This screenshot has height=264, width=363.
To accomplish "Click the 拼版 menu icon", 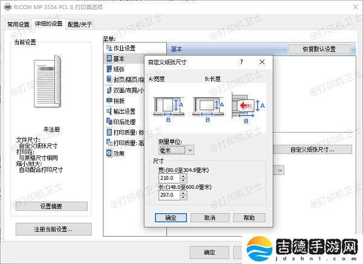I will (109, 101).
